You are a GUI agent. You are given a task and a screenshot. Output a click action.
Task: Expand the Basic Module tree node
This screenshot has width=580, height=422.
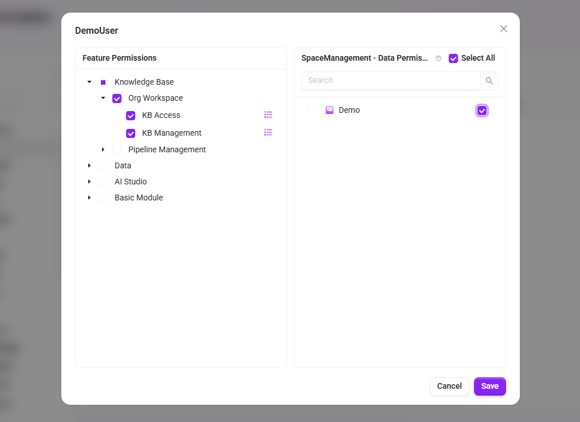pos(89,198)
